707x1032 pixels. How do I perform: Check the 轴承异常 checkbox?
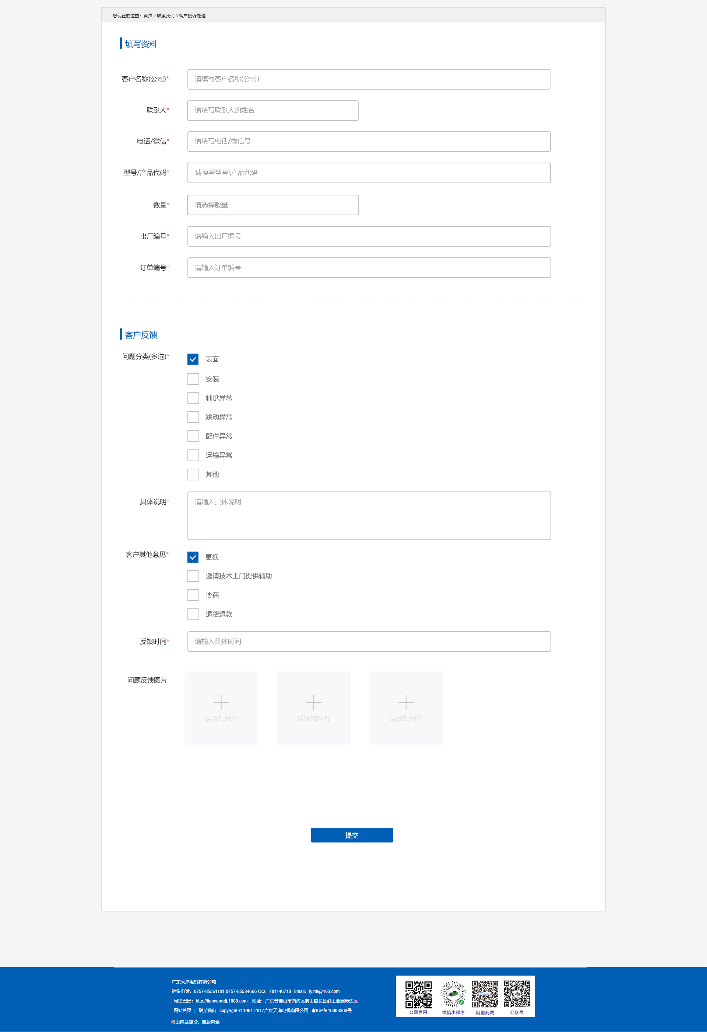tap(193, 398)
